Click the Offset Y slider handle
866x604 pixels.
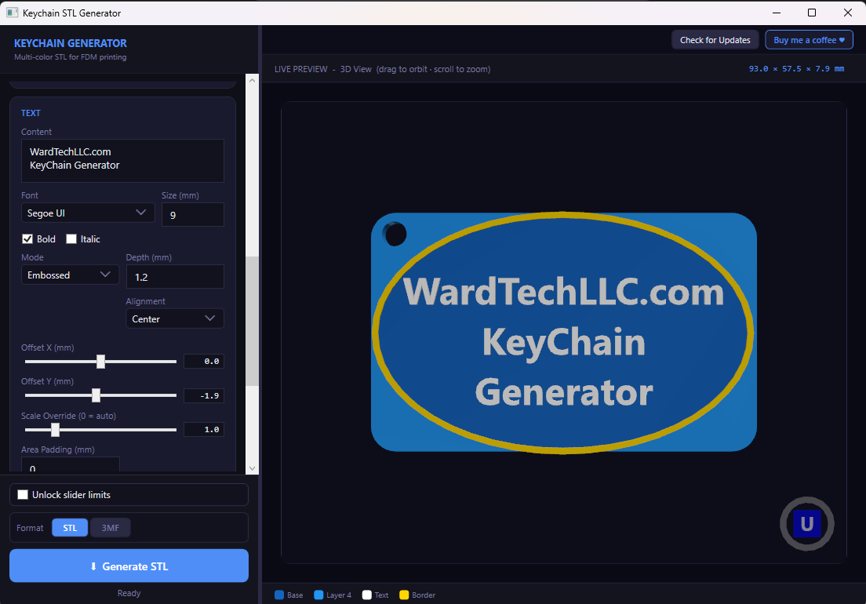point(96,395)
